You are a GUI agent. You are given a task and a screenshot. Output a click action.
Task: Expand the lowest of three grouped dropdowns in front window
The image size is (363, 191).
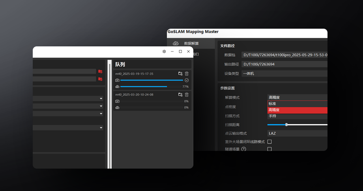click(x=68, y=114)
